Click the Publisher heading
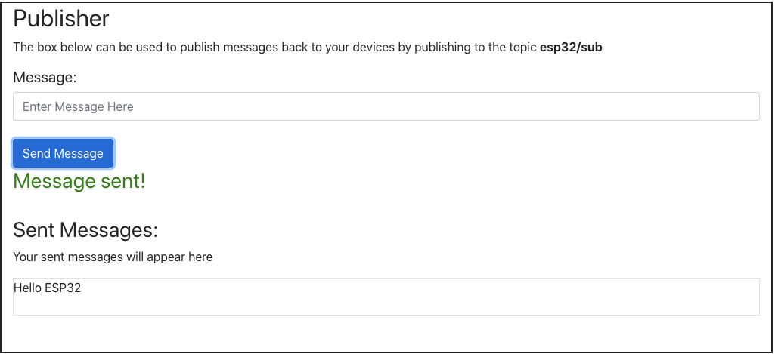Screen dimensions: 775x354 pos(60,20)
